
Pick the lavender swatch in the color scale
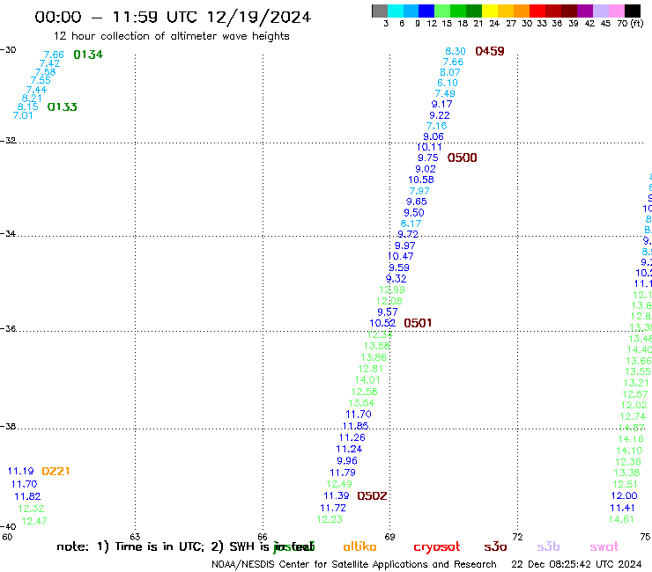tap(600, 11)
